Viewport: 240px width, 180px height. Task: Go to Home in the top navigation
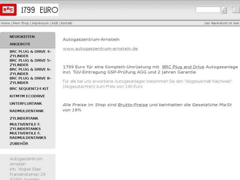[x=5, y=23]
